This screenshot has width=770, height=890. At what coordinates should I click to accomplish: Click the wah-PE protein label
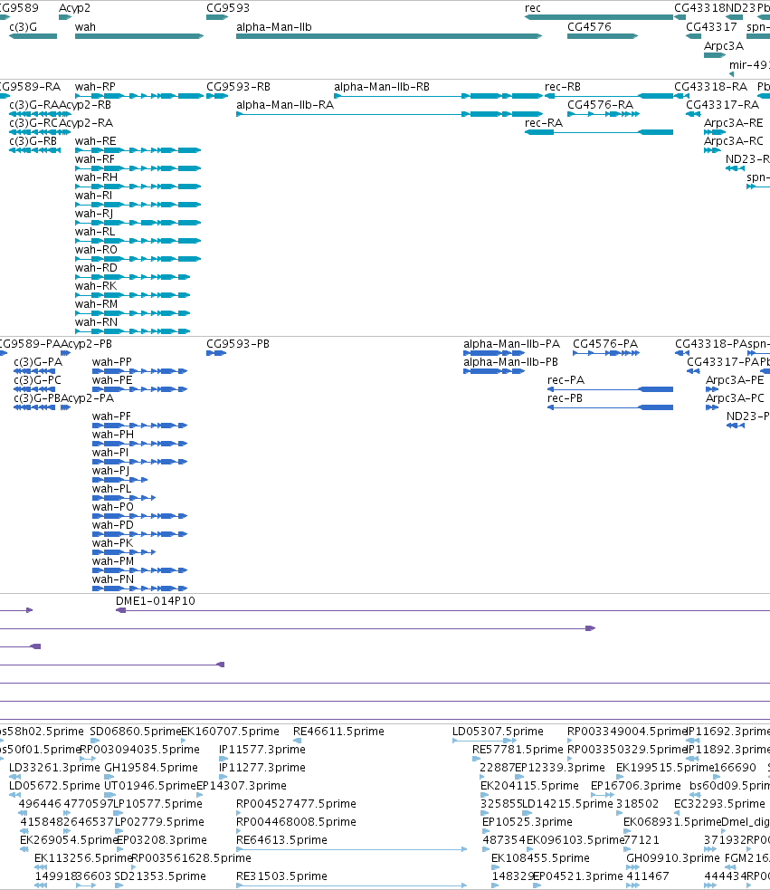(112, 380)
